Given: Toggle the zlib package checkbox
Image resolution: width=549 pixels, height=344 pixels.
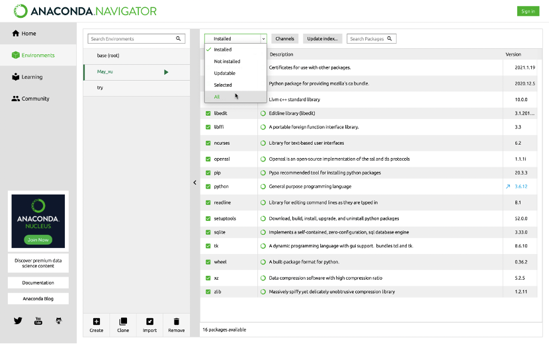Looking at the screenshot, I should 208,292.
